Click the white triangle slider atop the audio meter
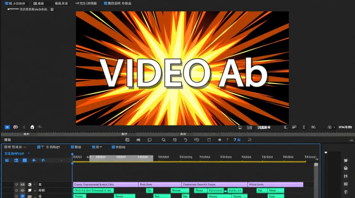This screenshot has width=355, height=198. (x=326, y=153)
